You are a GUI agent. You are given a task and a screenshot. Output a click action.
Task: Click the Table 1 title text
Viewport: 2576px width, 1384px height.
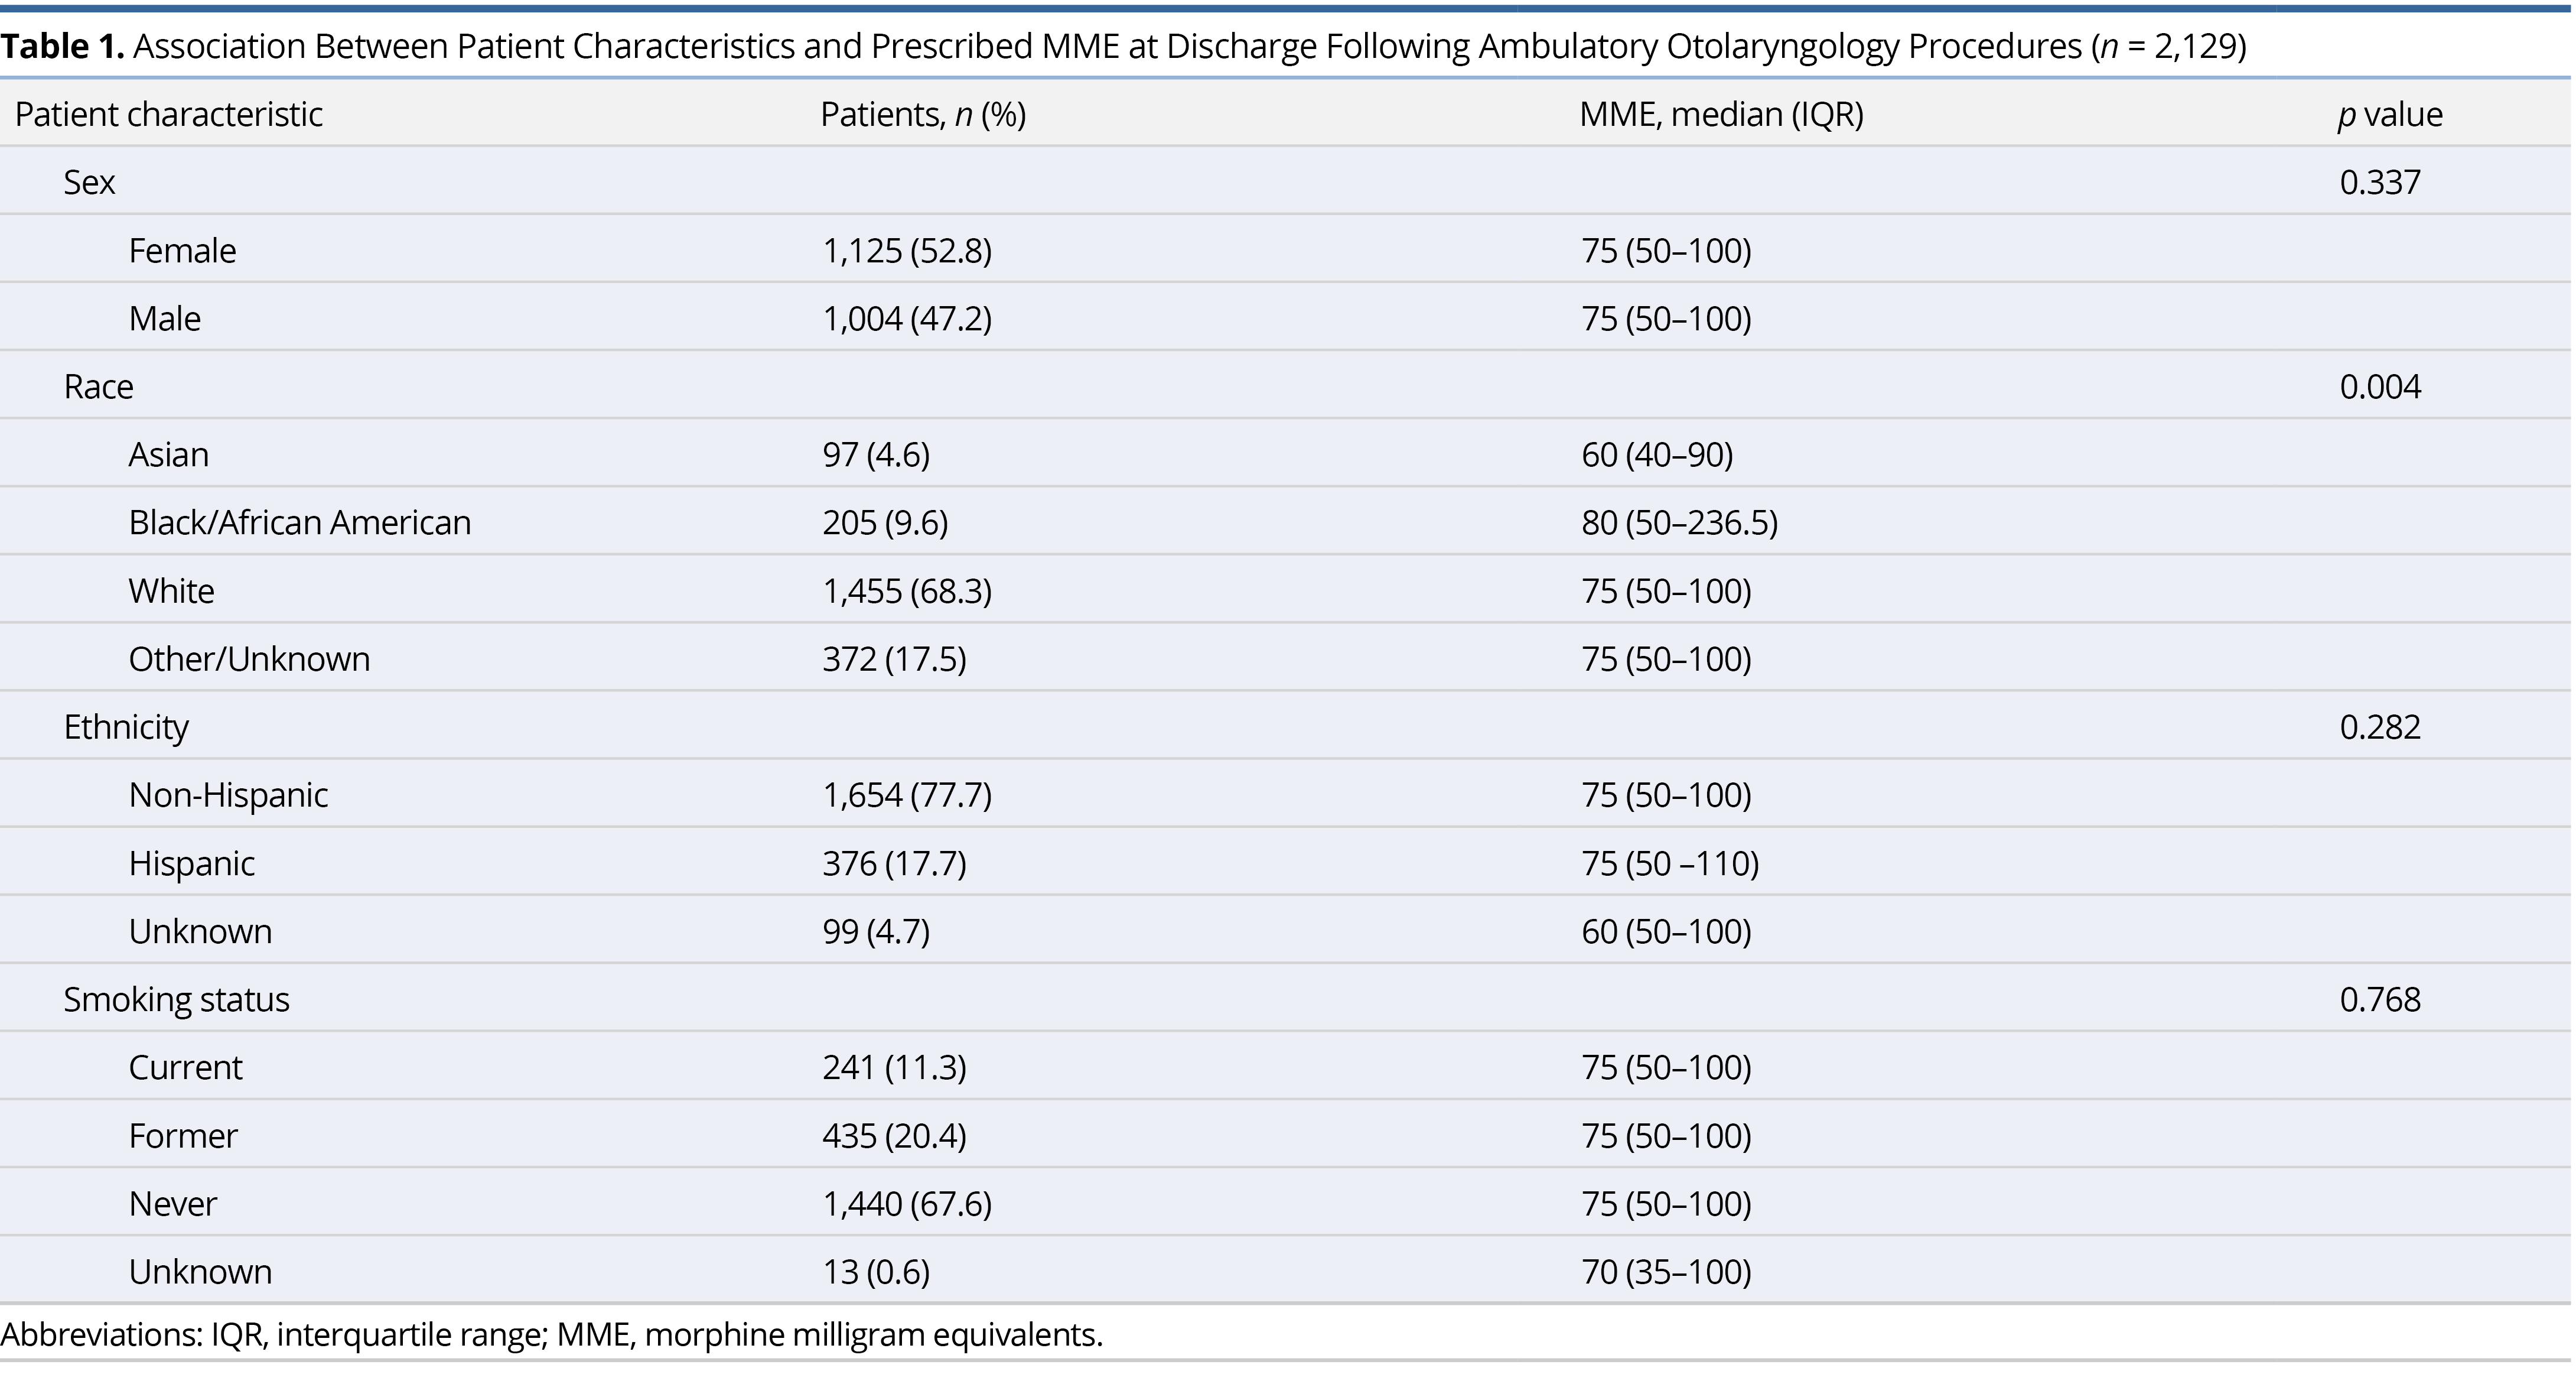pyautogui.click(x=1123, y=46)
